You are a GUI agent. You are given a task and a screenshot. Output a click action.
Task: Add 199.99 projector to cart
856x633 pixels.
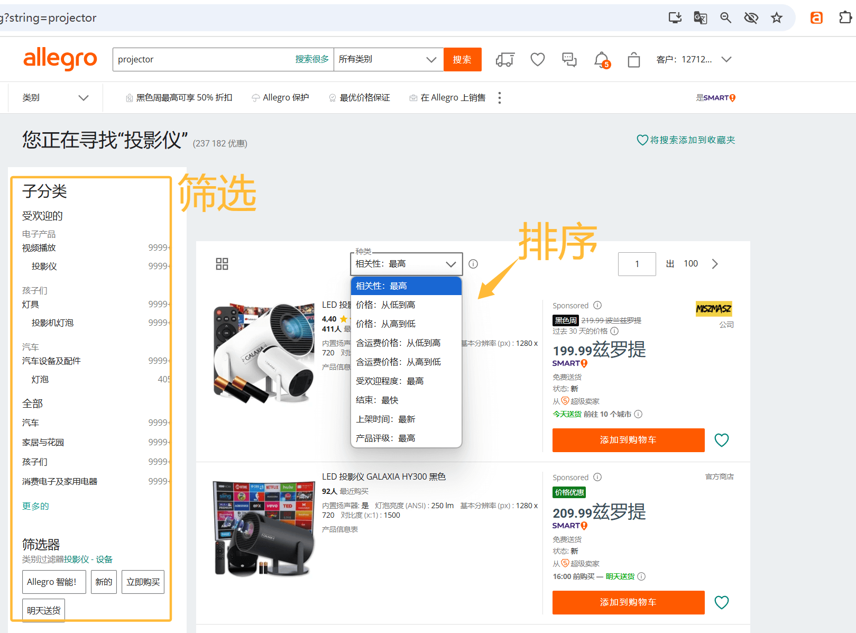pyautogui.click(x=628, y=440)
